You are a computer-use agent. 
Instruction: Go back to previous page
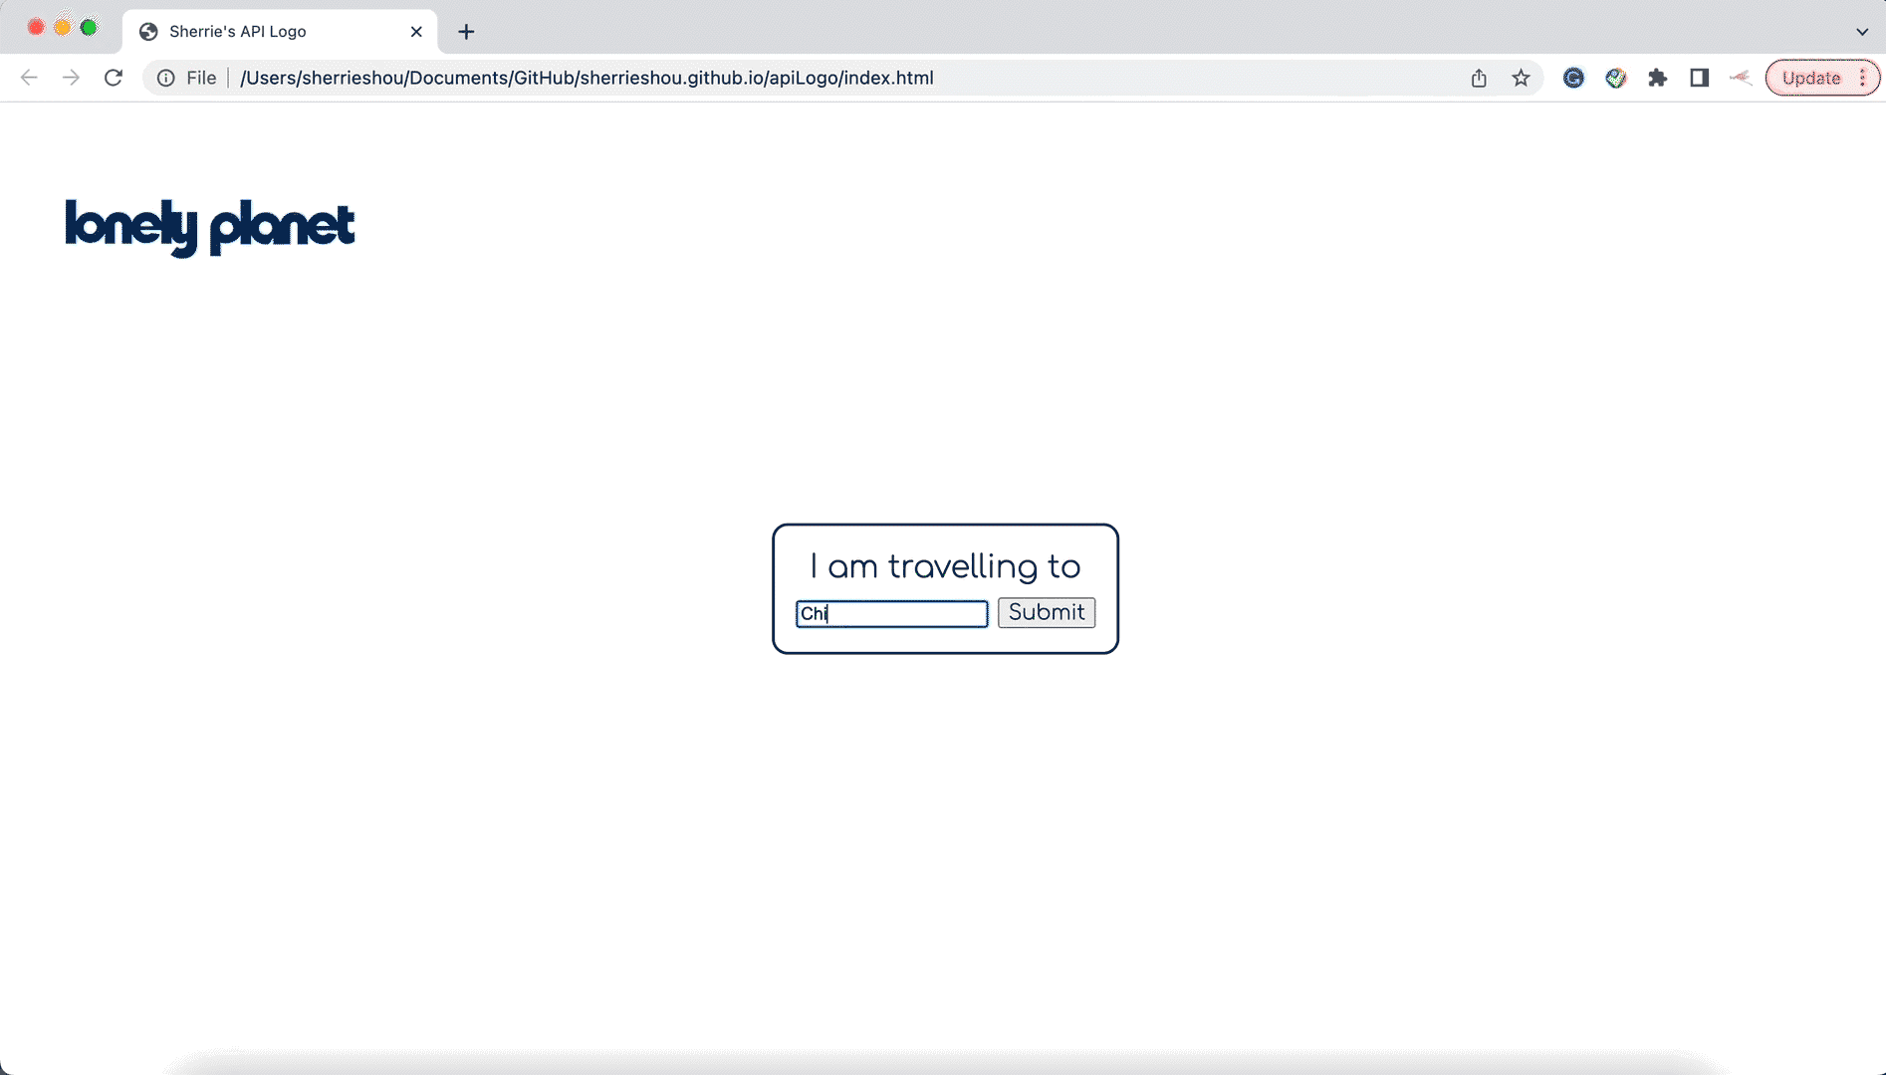(x=29, y=78)
